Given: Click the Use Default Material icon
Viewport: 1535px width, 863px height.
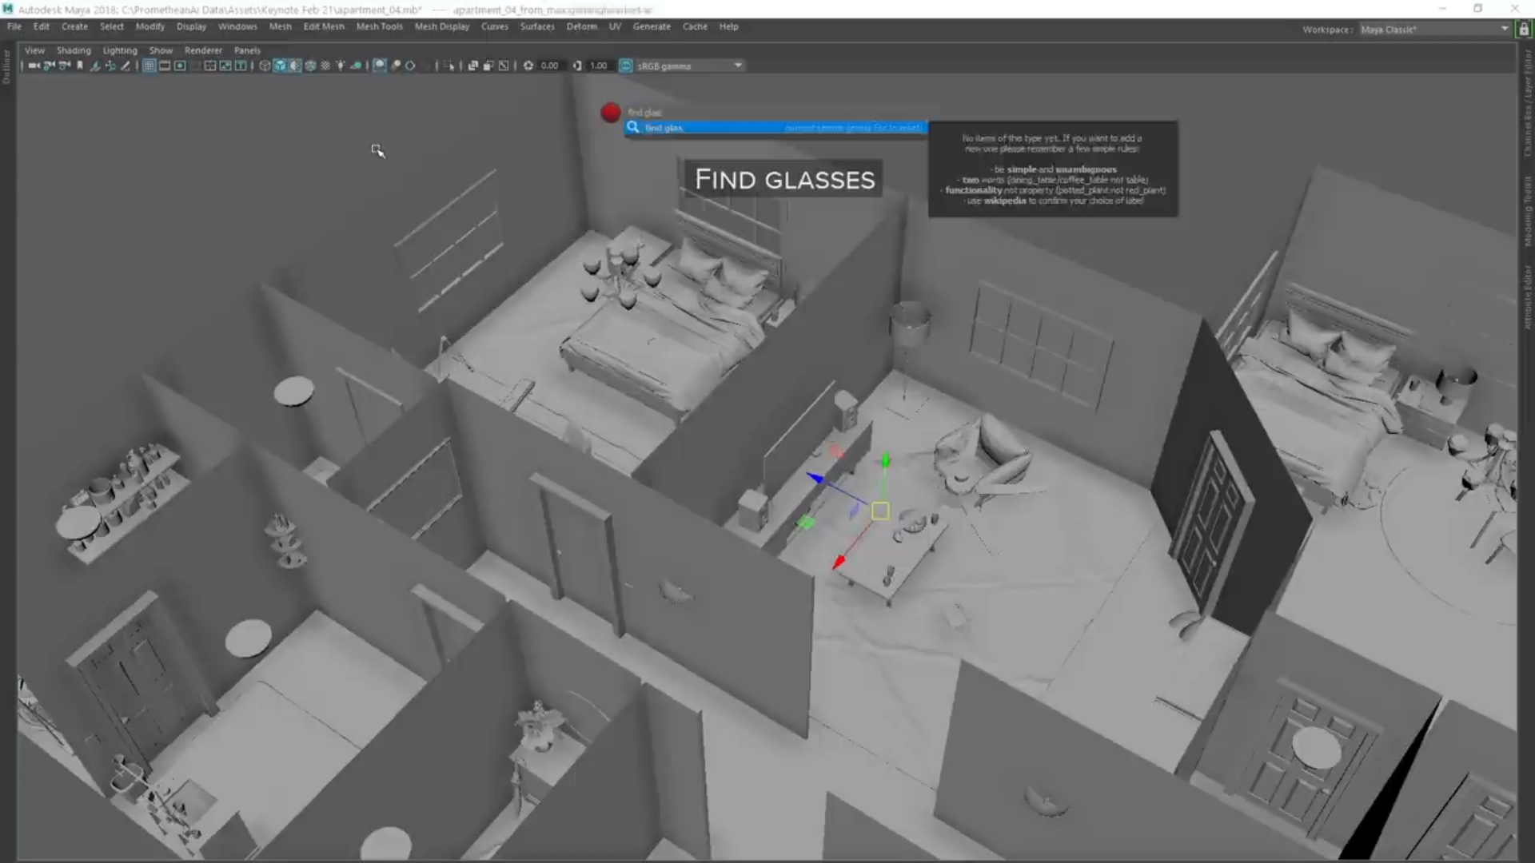Looking at the screenshot, I should (295, 66).
